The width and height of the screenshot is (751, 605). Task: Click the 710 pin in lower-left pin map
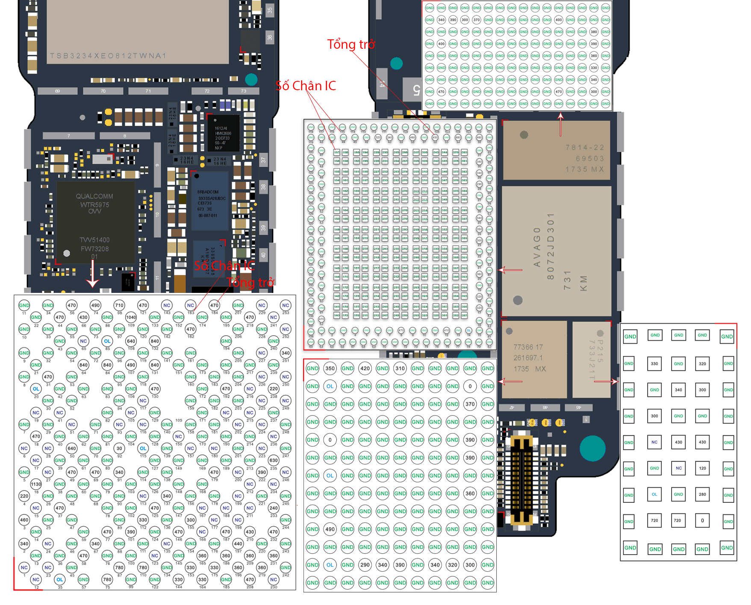click(119, 305)
